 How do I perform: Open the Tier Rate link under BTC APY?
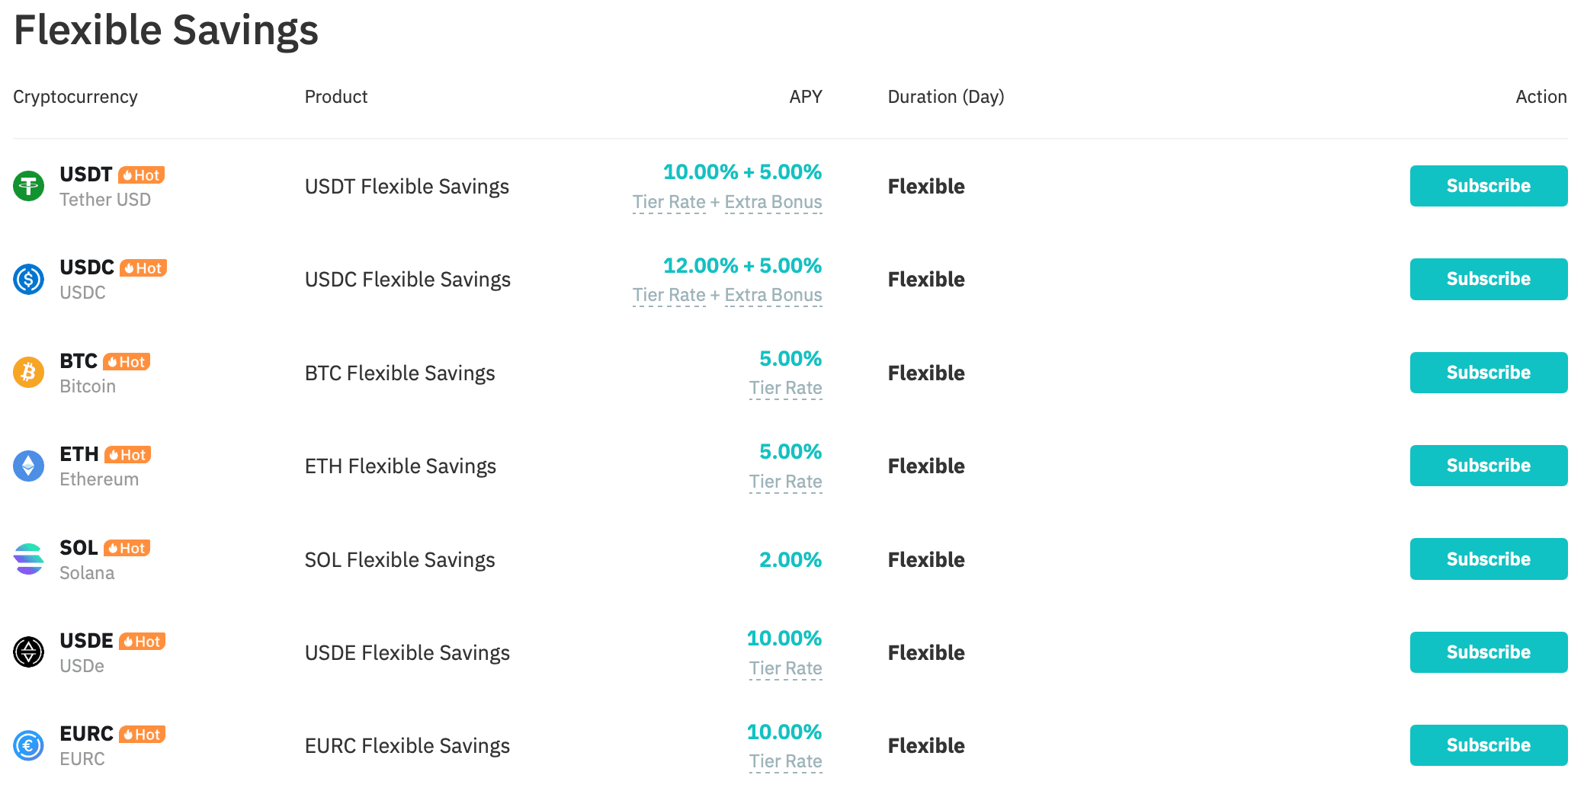[785, 389]
